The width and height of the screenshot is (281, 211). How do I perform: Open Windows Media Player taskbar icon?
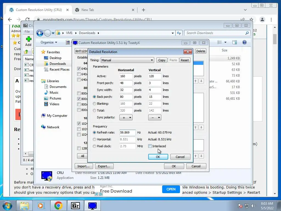pyautogui.click(x=41, y=206)
